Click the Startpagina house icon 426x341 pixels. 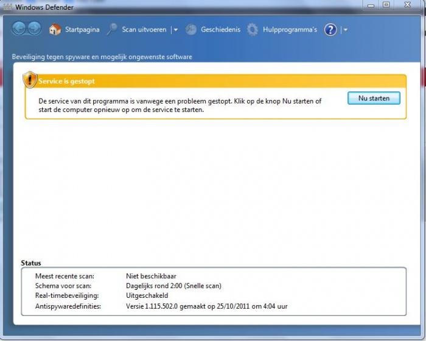pyautogui.click(x=55, y=29)
